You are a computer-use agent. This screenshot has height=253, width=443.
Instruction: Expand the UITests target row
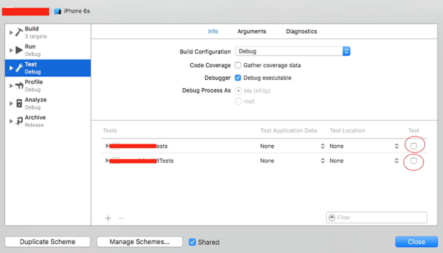coord(107,160)
